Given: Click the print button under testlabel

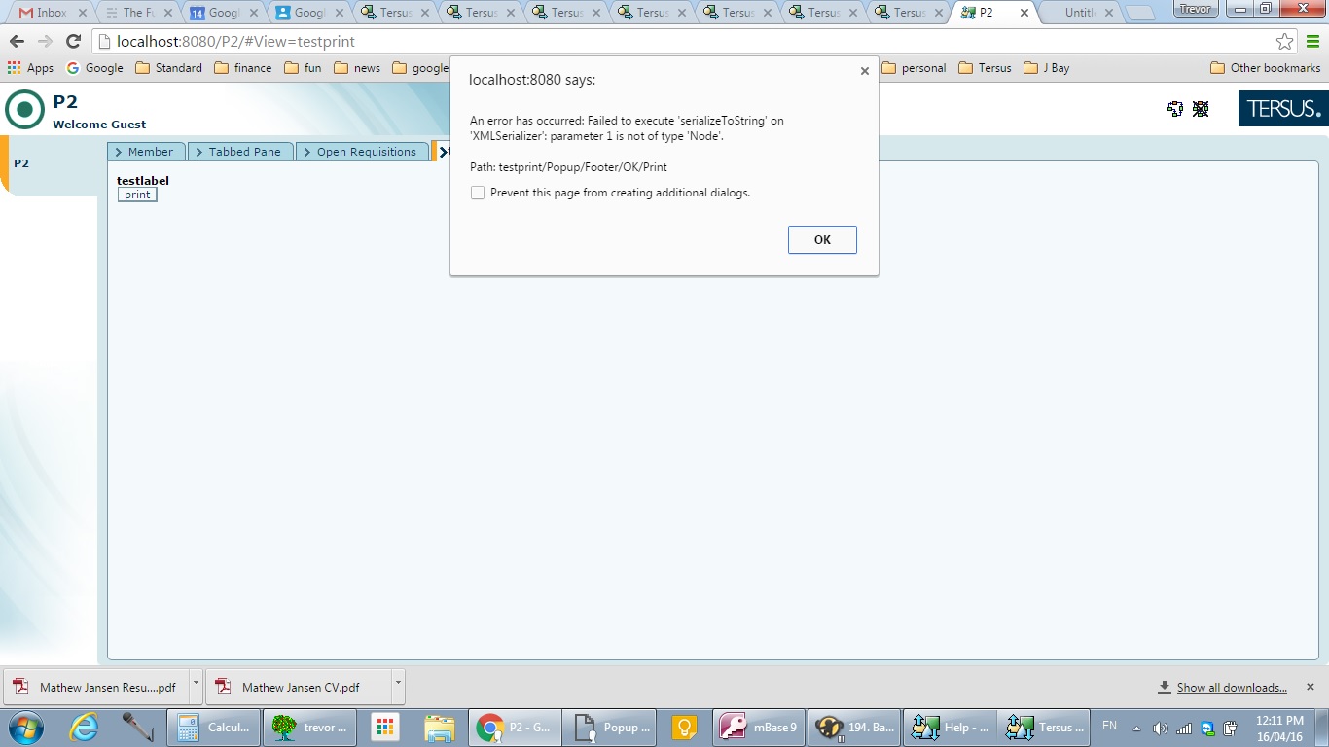Looking at the screenshot, I should click(137, 195).
